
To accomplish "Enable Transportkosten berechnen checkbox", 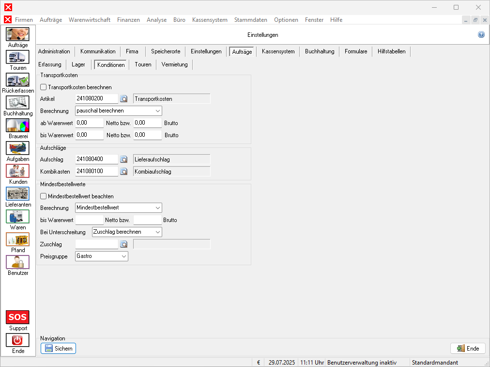I will [44, 87].
